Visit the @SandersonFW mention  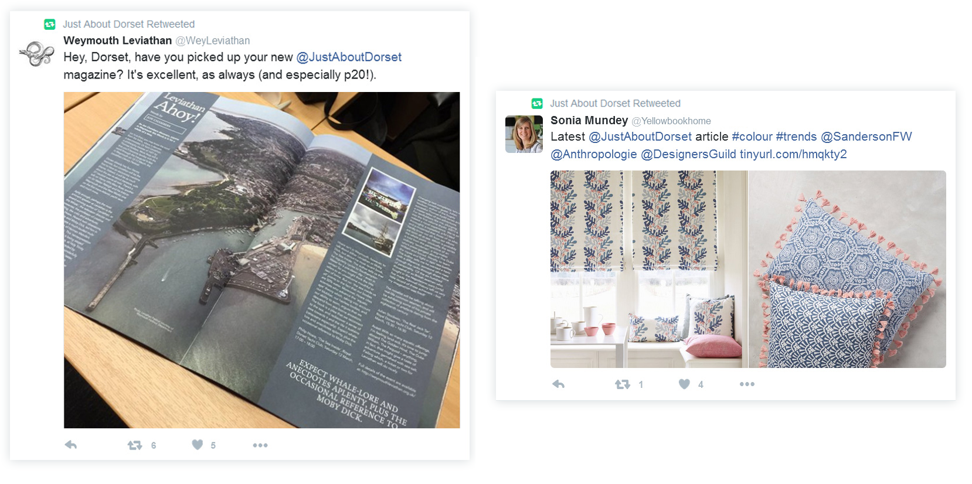tap(866, 137)
